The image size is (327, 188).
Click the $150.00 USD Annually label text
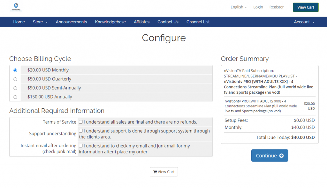coord(49,97)
